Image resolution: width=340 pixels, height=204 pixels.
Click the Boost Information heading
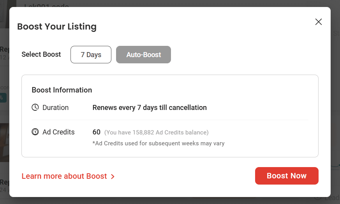pos(62,90)
